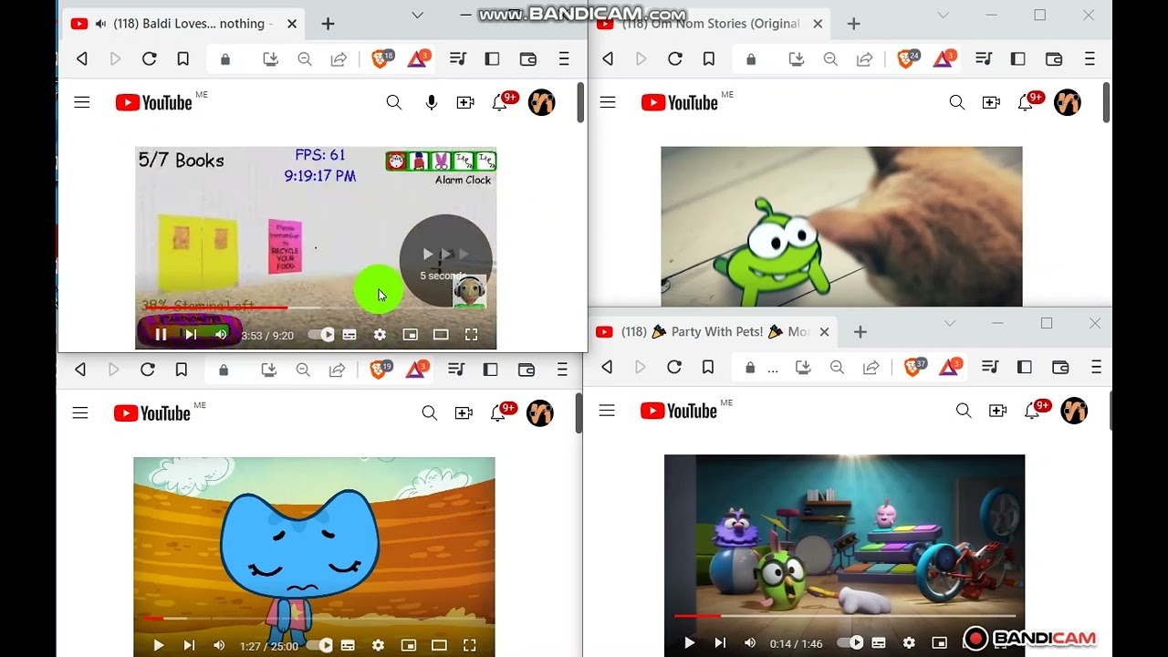Open miniplayer for the Baldi video

click(411, 335)
